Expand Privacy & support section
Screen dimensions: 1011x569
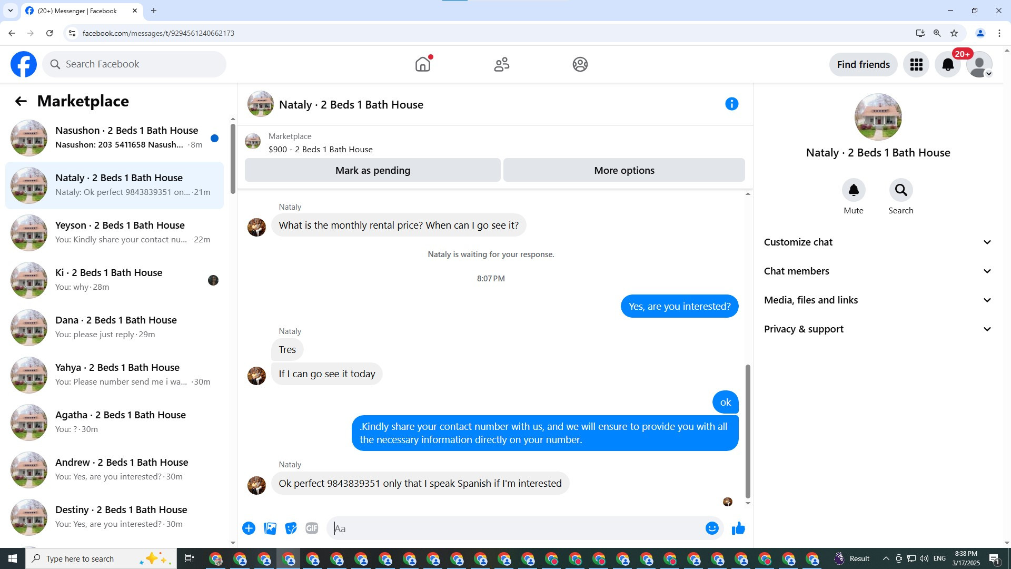[878, 329]
